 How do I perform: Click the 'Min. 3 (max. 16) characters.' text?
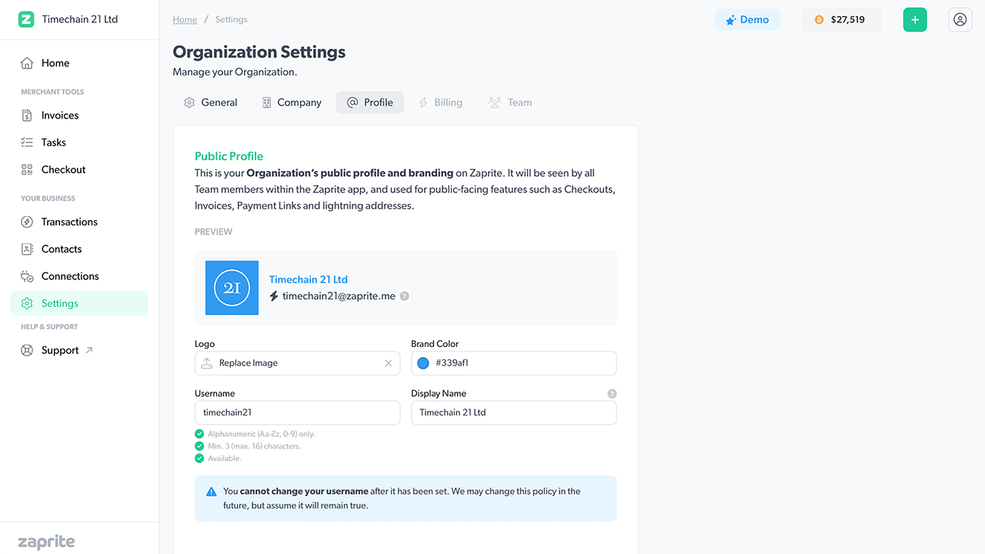tap(255, 446)
